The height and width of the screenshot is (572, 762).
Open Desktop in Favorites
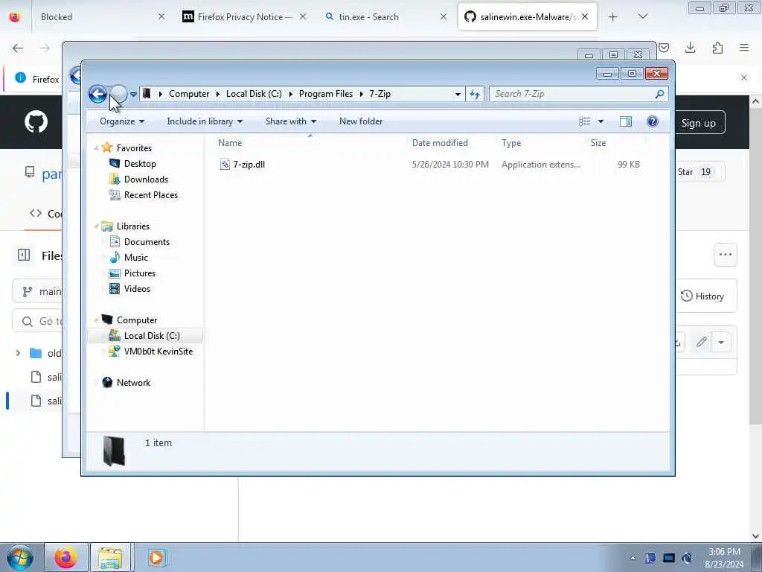pos(140,163)
